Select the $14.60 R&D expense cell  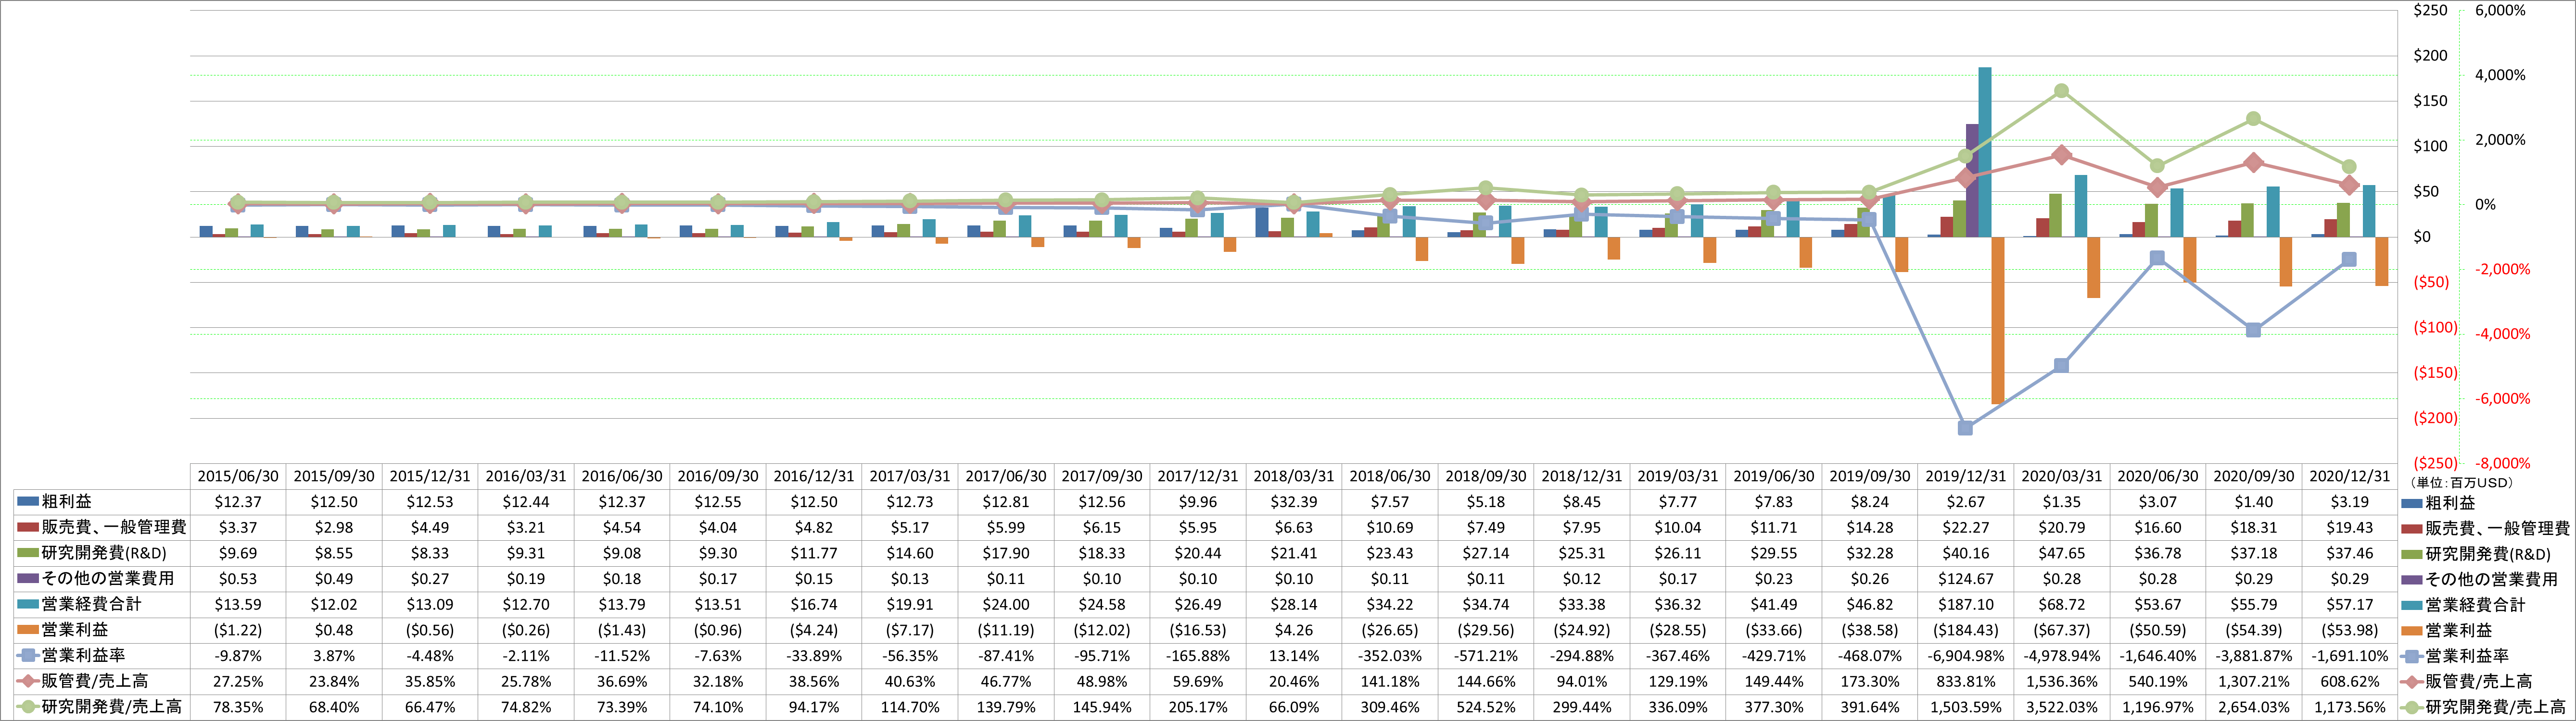tap(910, 553)
